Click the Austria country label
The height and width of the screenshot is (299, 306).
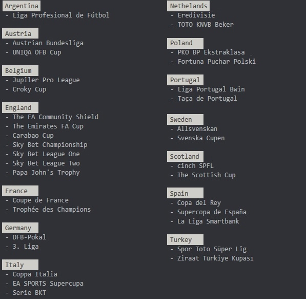coord(20,33)
